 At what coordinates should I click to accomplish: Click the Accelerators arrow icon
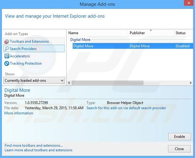click(x=7, y=56)
